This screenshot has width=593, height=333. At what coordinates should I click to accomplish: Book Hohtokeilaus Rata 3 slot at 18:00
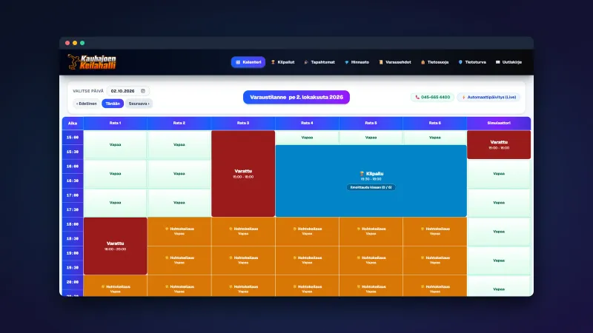pos(243,232)
